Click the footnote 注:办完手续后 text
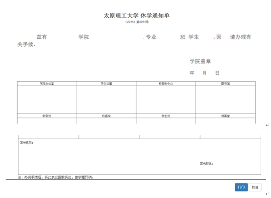The width and height of the screenshot is (271, 198). pyautogui.click(x=55, y=177)
